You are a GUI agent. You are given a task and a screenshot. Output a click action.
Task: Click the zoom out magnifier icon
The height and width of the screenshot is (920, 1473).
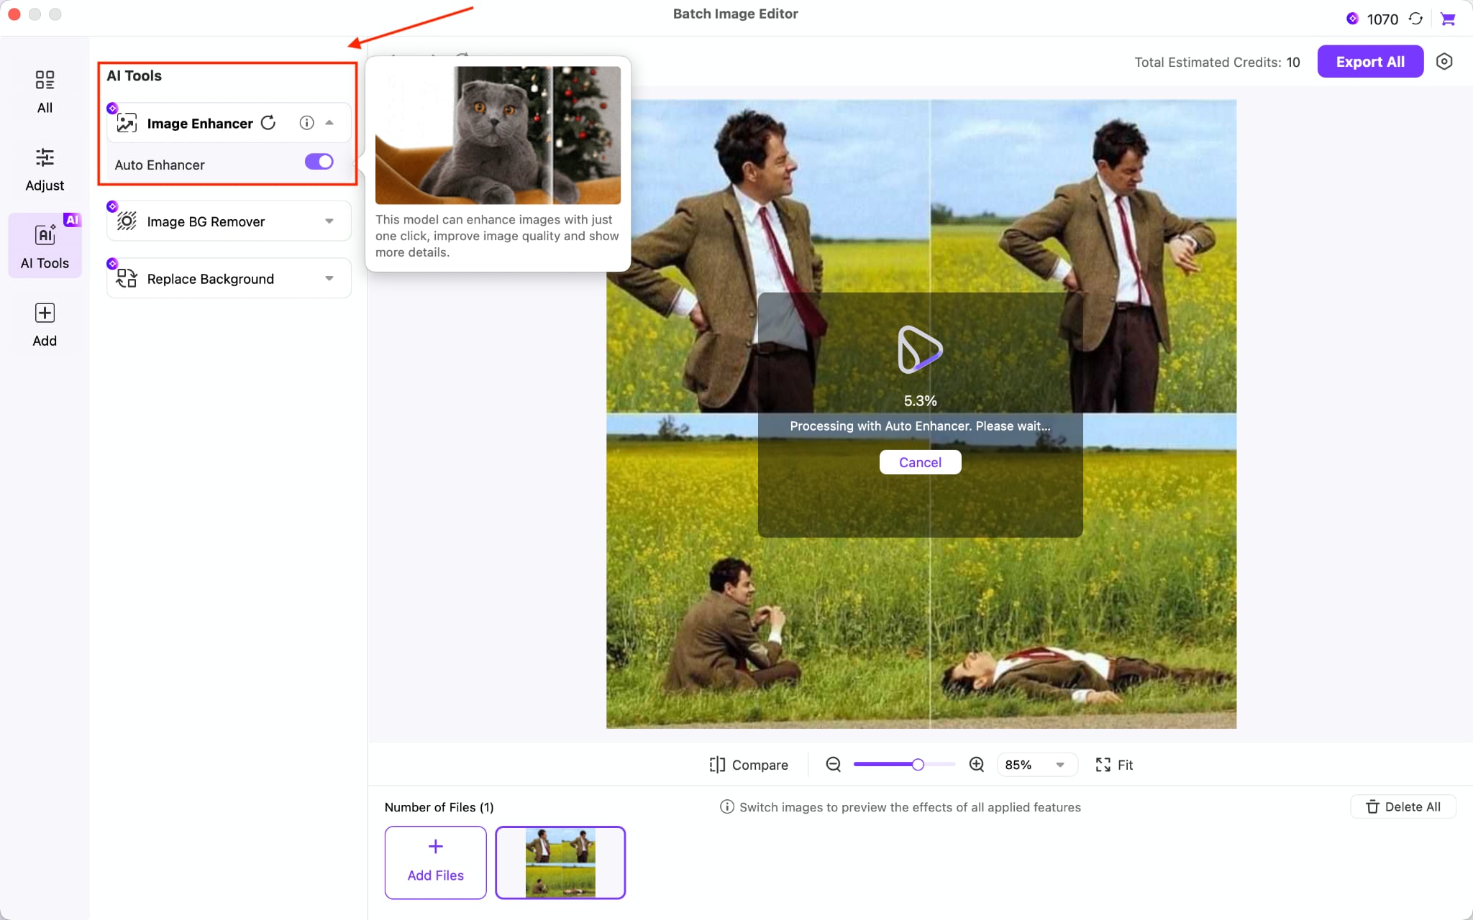pos(832,764)
